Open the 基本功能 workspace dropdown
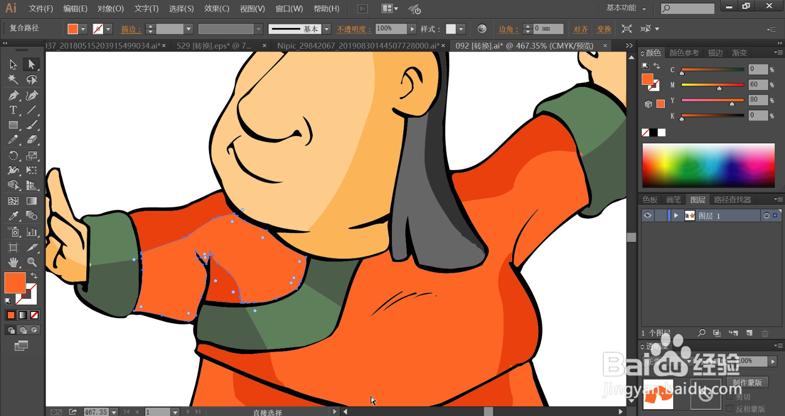The image size is (785, 416). 627,8
